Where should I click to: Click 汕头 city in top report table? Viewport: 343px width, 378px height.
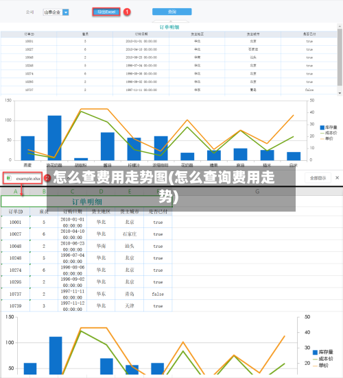(253, 58)
